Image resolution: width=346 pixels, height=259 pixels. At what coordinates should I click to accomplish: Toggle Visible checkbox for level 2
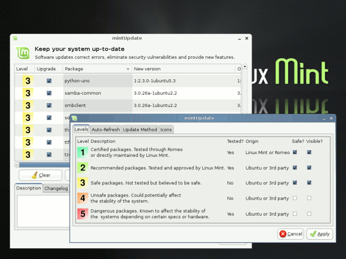click(309, 167)
